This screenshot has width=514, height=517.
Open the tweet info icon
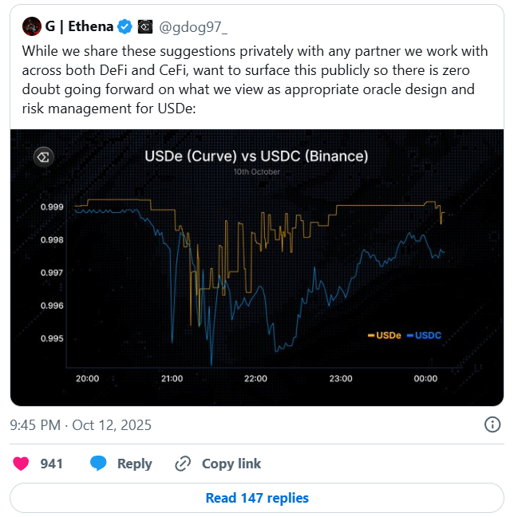point(492,424)
